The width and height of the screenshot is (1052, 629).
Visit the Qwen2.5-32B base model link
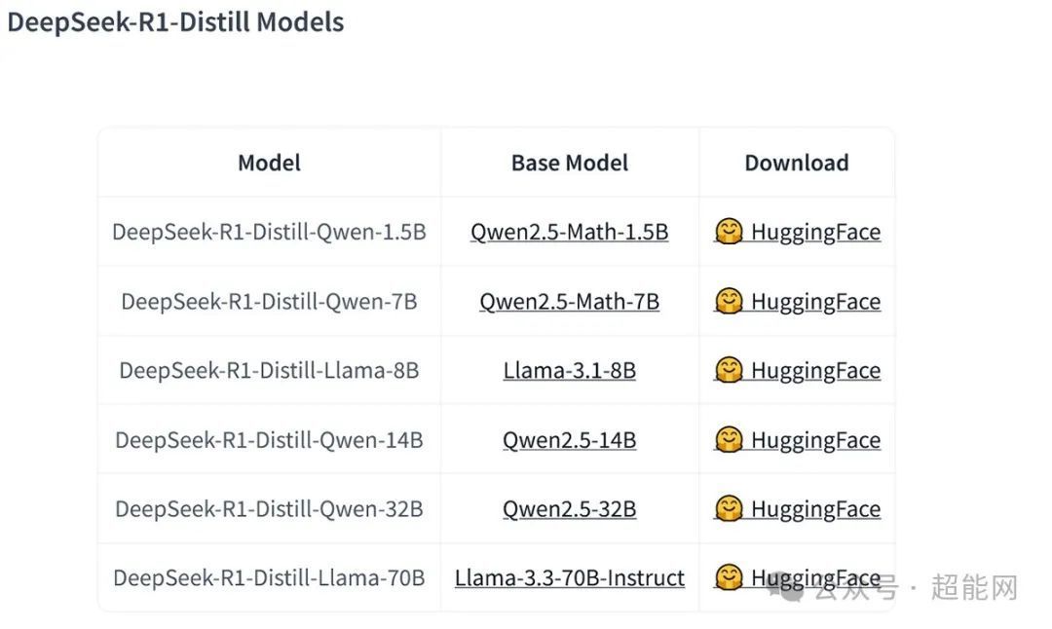click(x=569, y=509)
